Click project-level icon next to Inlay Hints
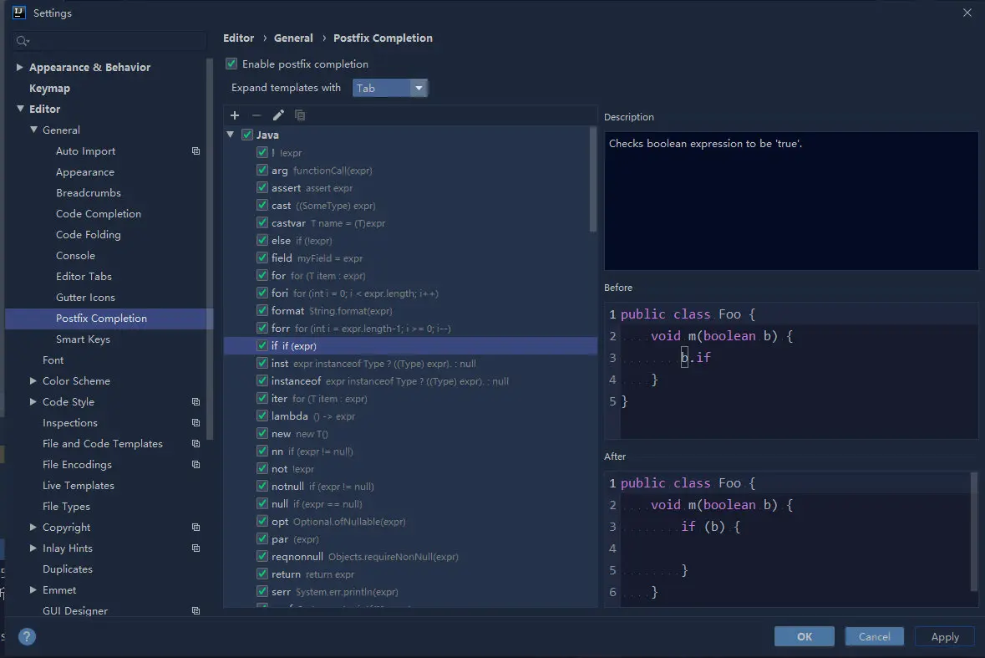The image size is (985, 658). [196, 548]
